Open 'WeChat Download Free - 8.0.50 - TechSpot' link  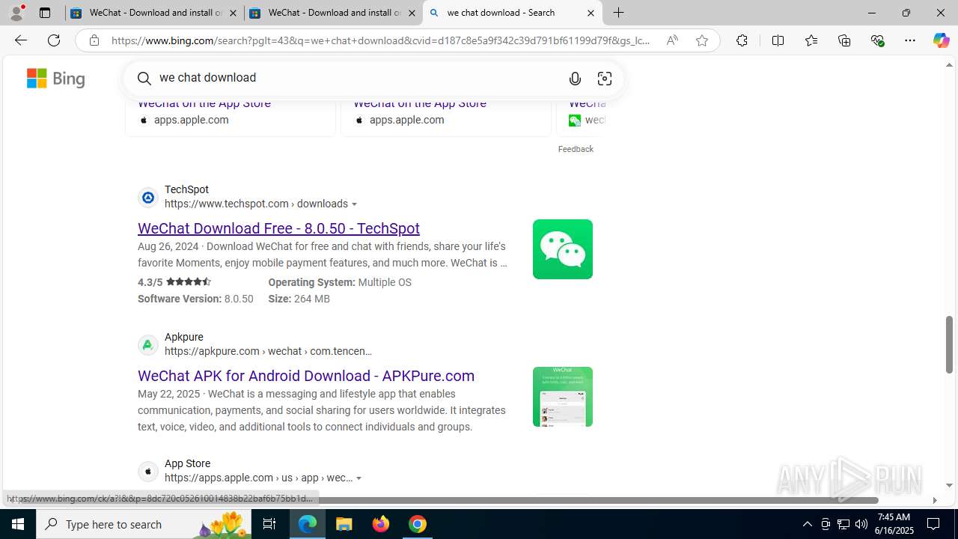point(278,228)
